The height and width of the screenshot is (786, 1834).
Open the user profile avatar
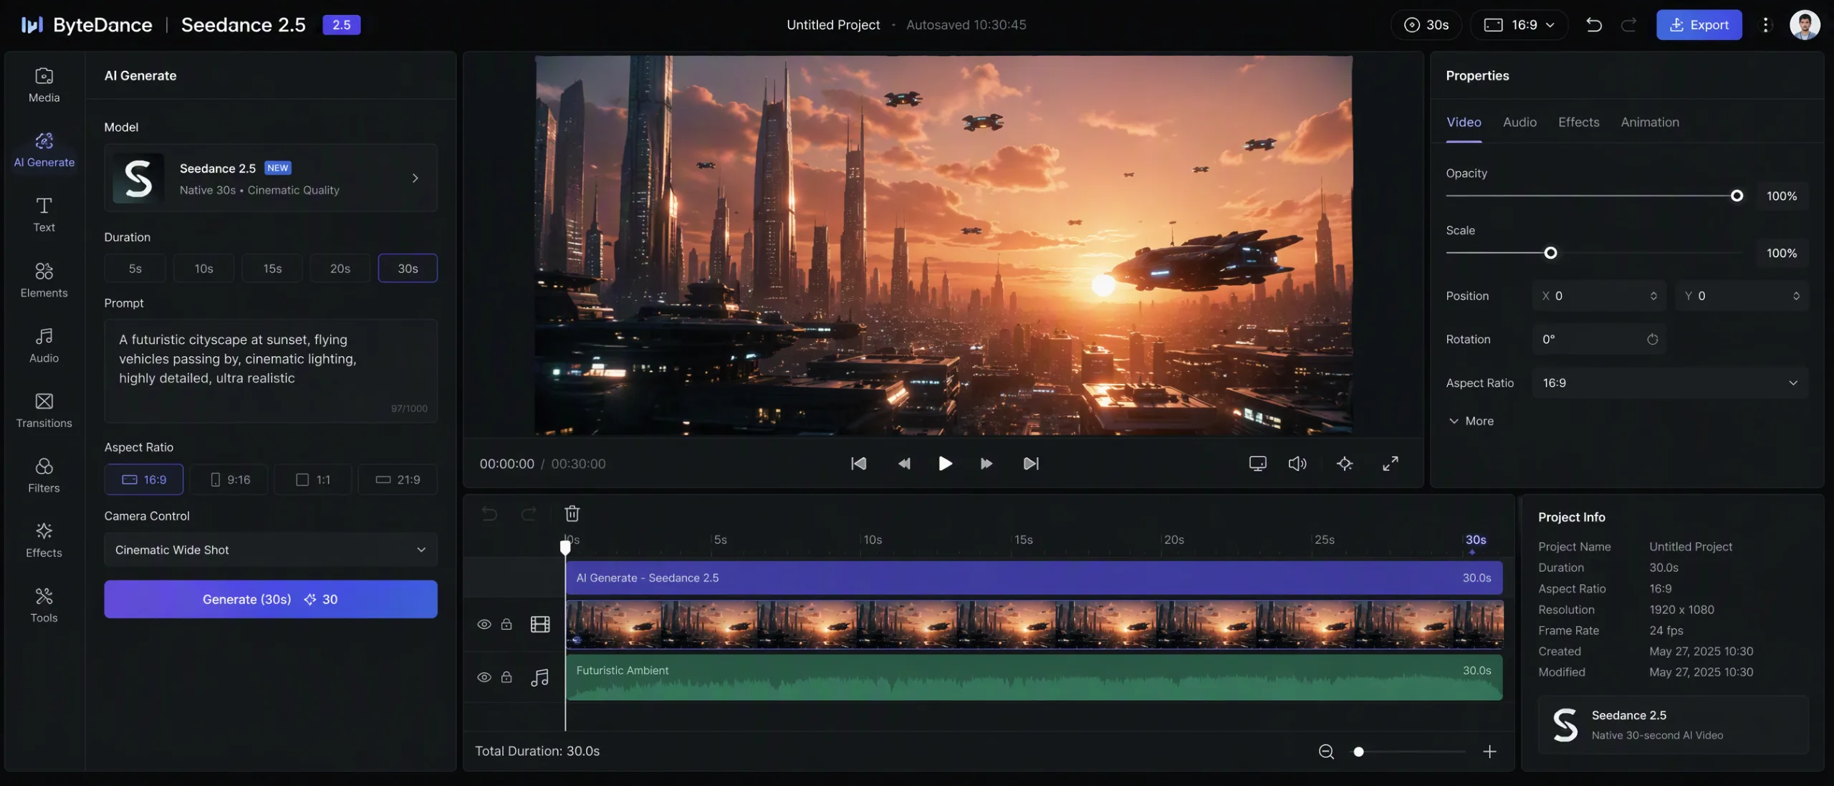1805,25
